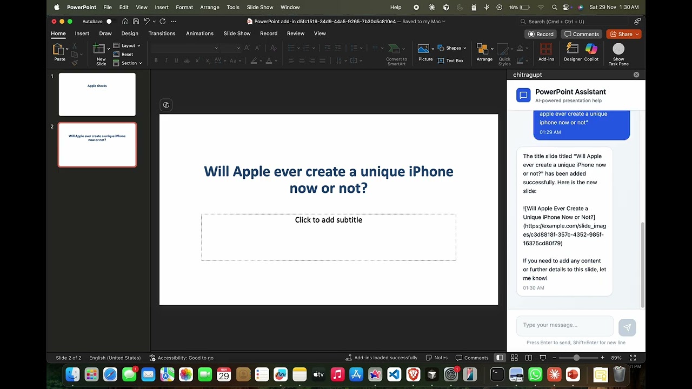Open the Format menu in the menu bar
Viewport: 692px width, 389px height.
(x=184, y=7)
